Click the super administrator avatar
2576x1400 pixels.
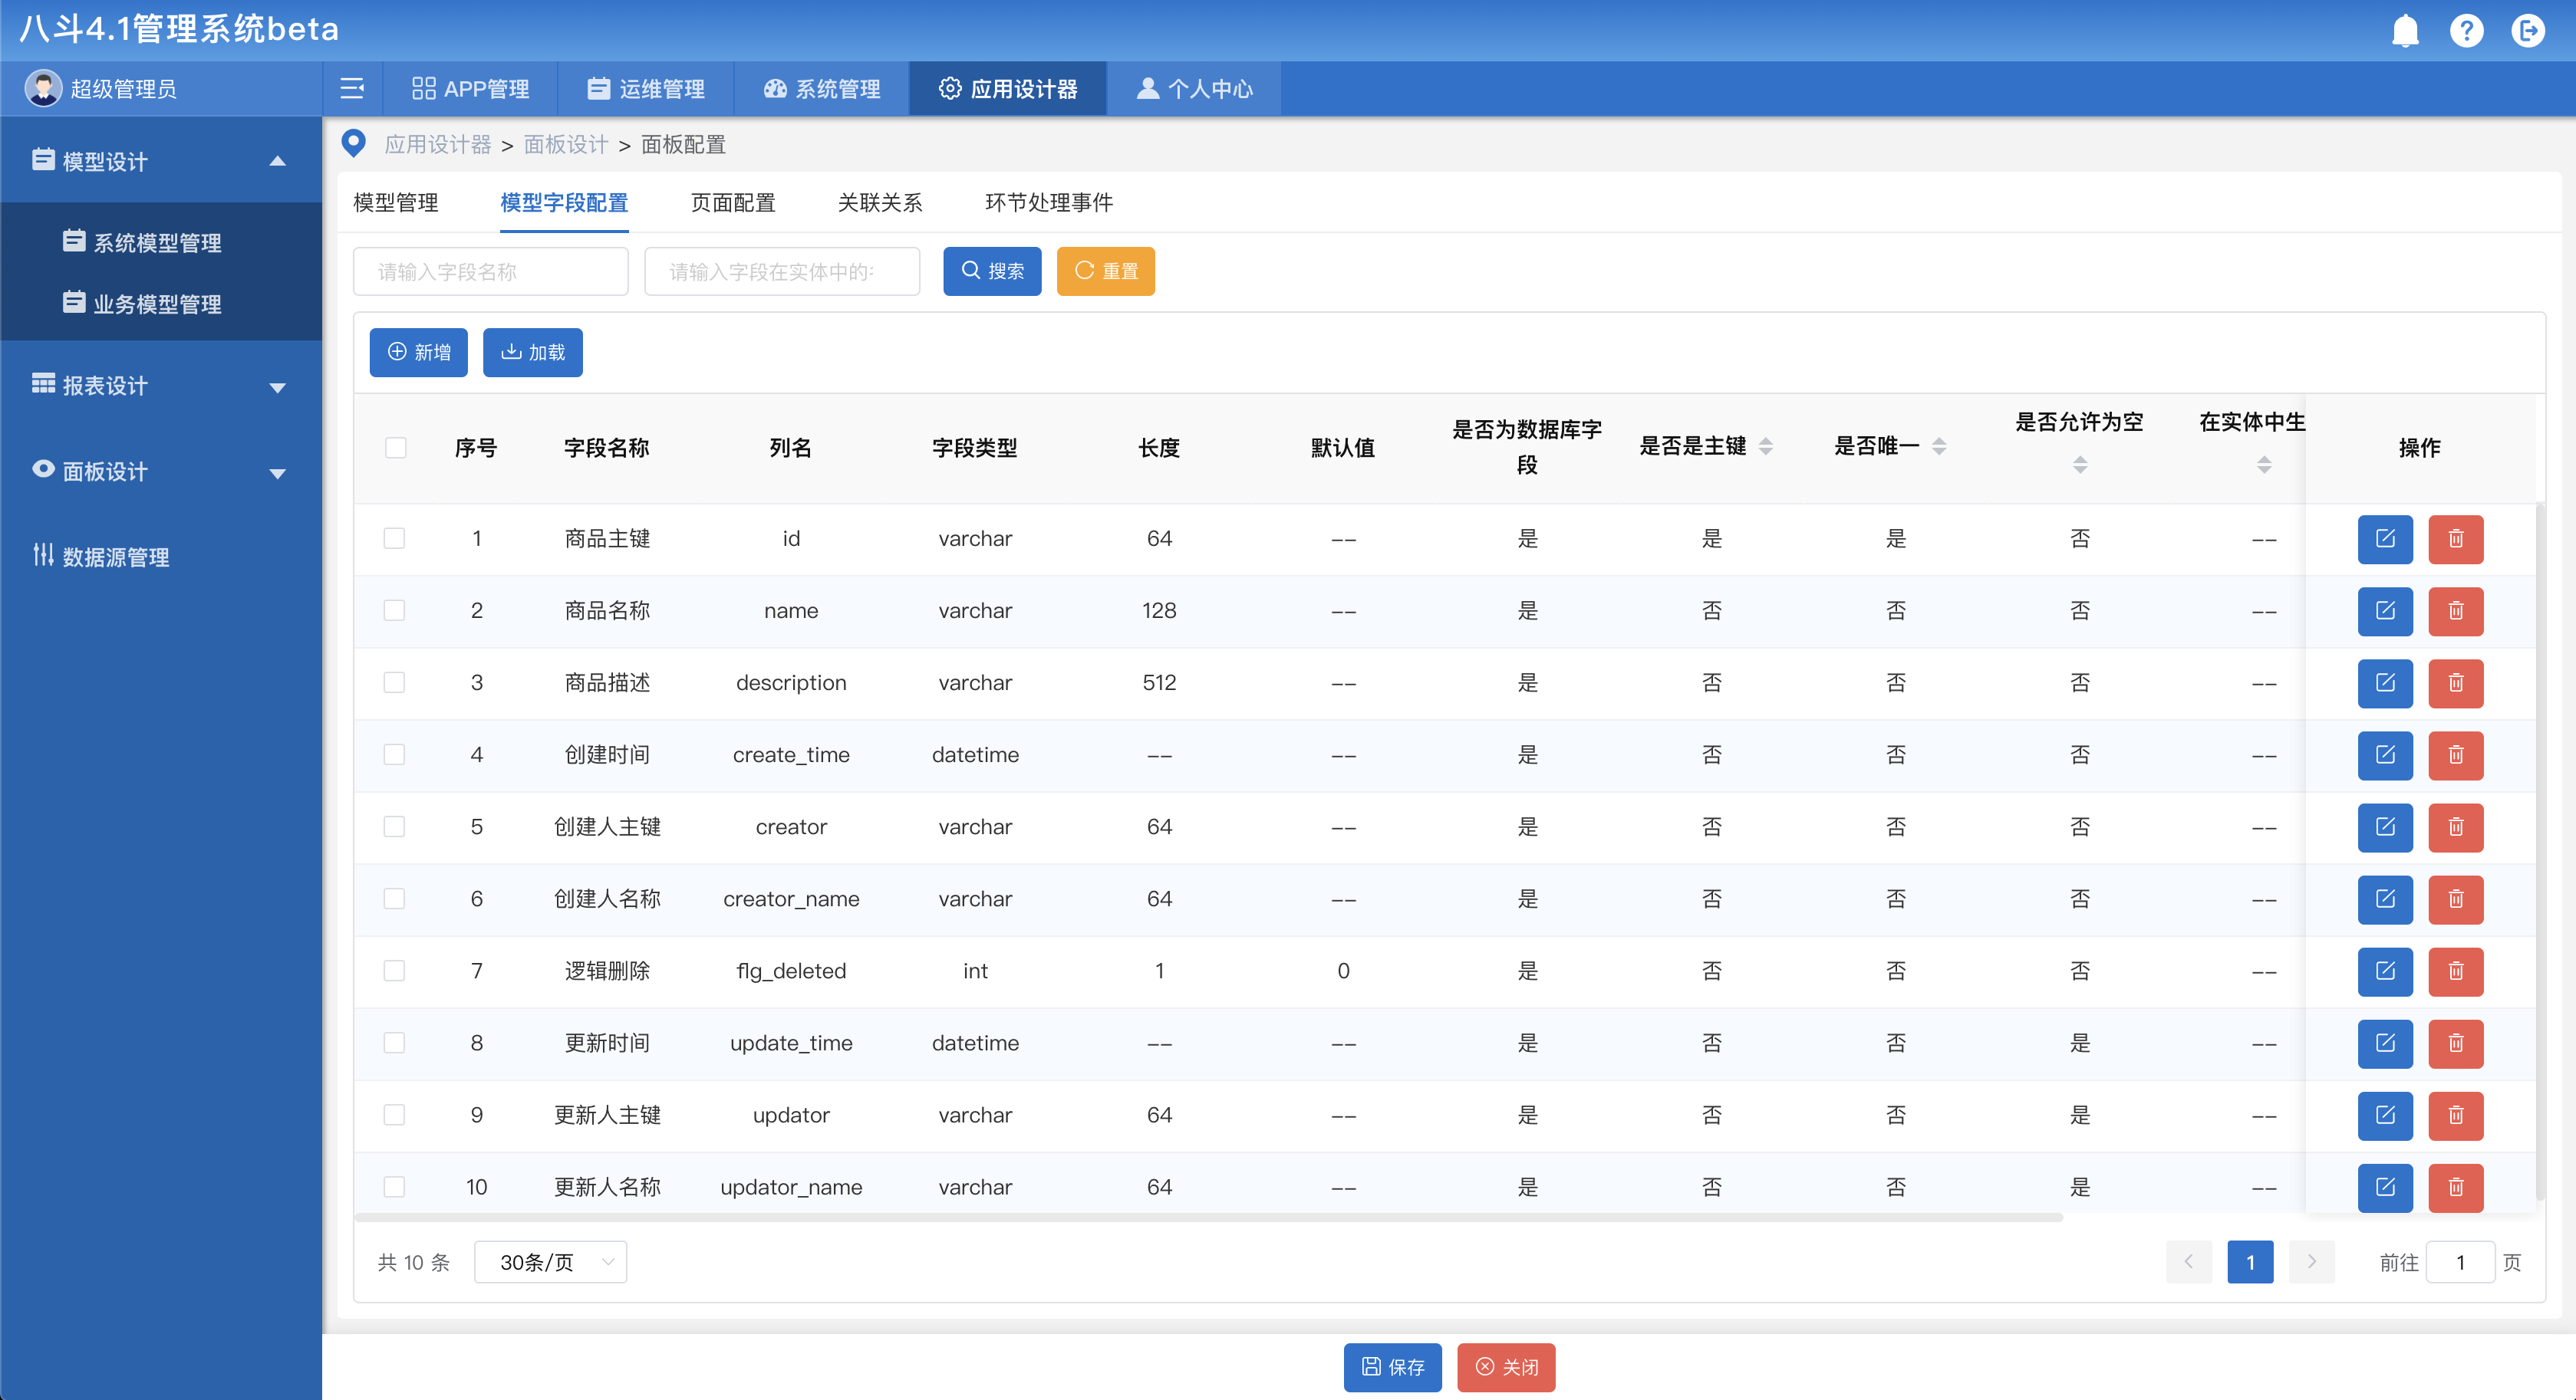click(43, 88)
